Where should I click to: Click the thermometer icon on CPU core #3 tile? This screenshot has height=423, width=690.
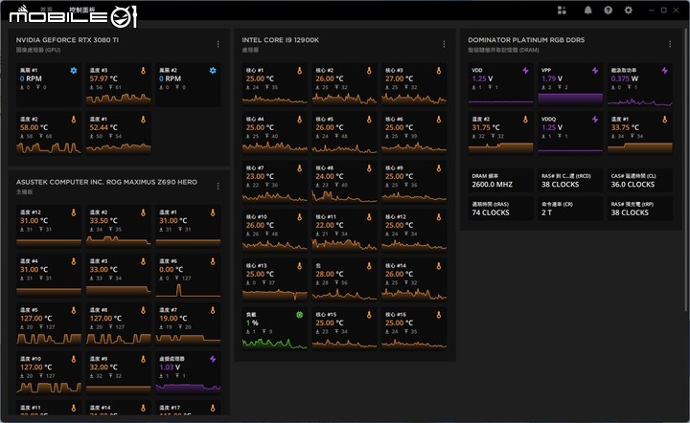(x=439, y=70)
